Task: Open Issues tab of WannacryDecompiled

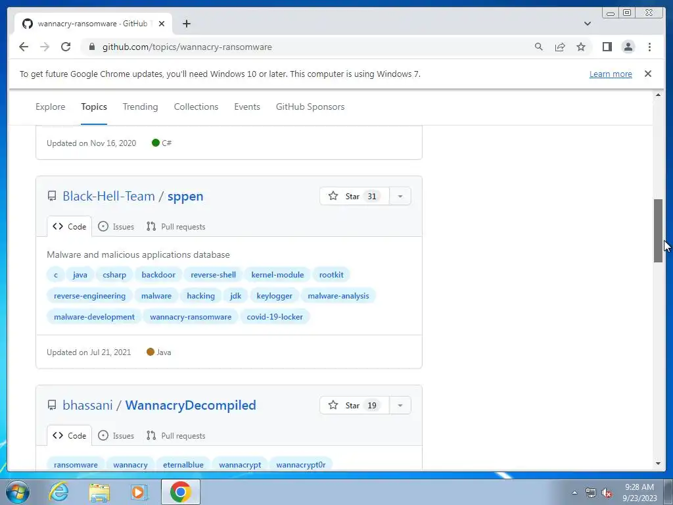Action: pos(116,436)
